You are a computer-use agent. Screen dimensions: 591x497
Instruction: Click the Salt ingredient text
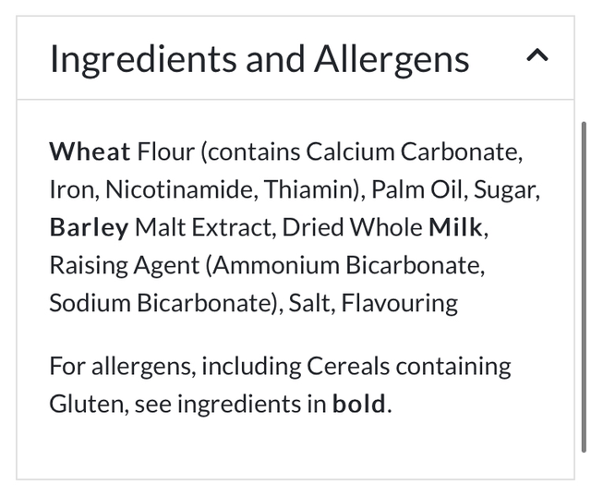pyautogui.click(x=308, y=303)
